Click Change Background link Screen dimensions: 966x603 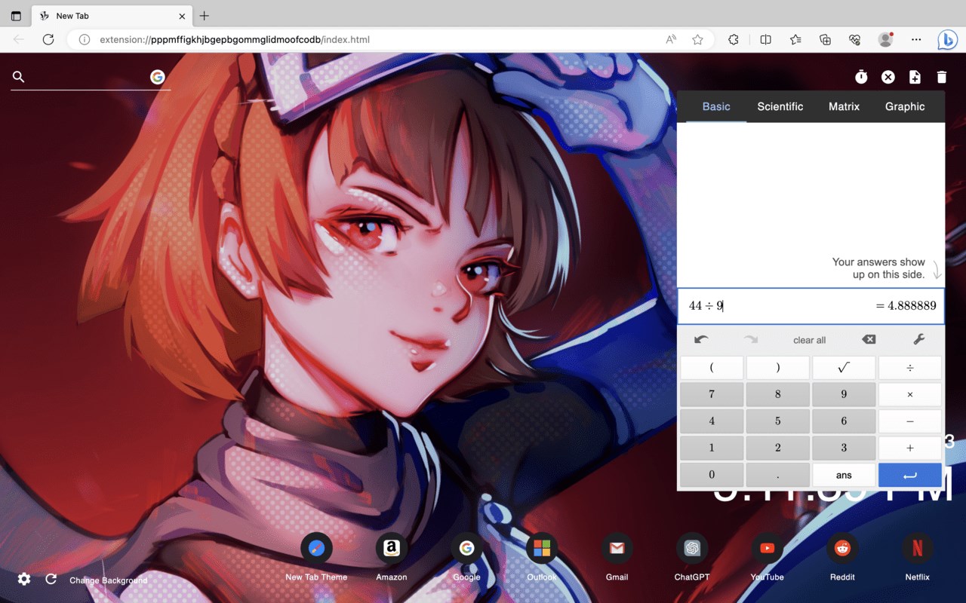coord(108,580)
